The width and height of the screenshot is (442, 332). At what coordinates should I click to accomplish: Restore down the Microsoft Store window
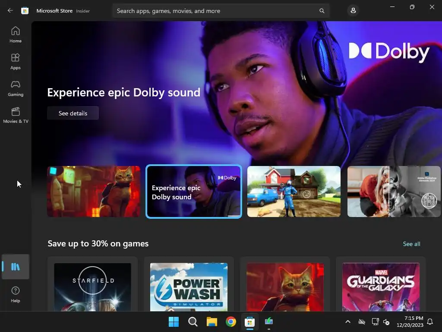pyautogui.click(x=412, y=7)
